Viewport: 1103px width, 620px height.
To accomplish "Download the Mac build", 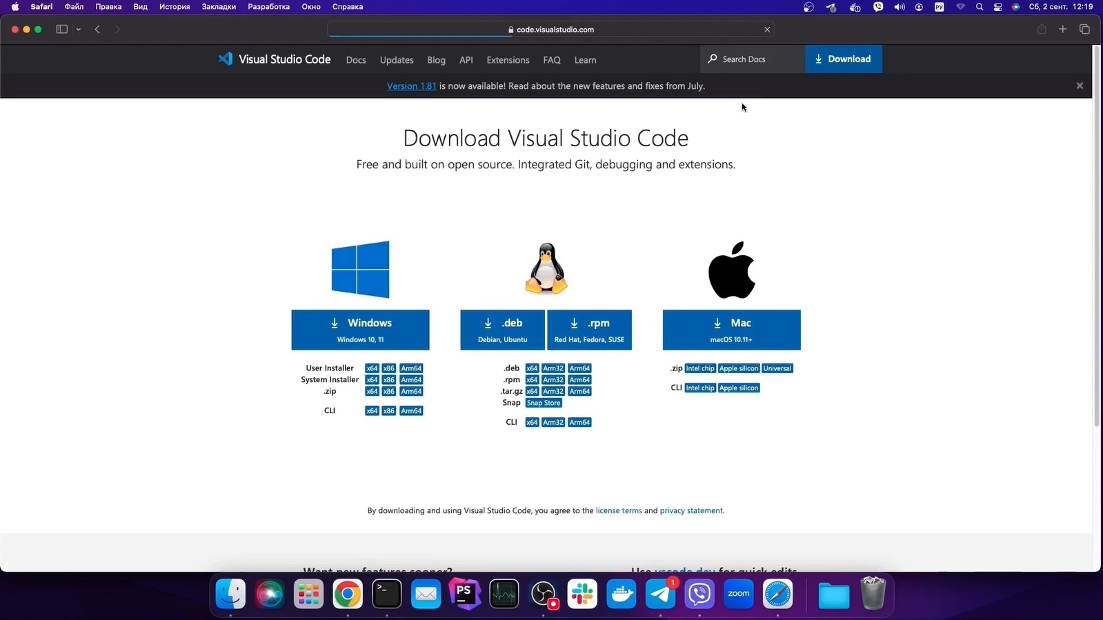I will tap(732, 330).
